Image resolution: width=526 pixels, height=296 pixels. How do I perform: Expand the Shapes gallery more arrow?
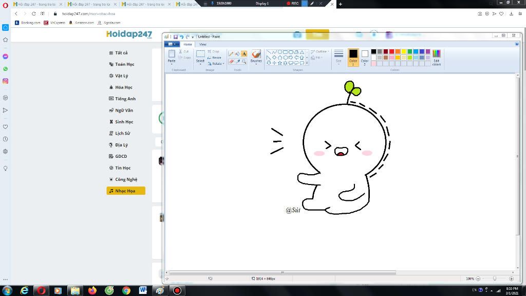tap(307, 63)
